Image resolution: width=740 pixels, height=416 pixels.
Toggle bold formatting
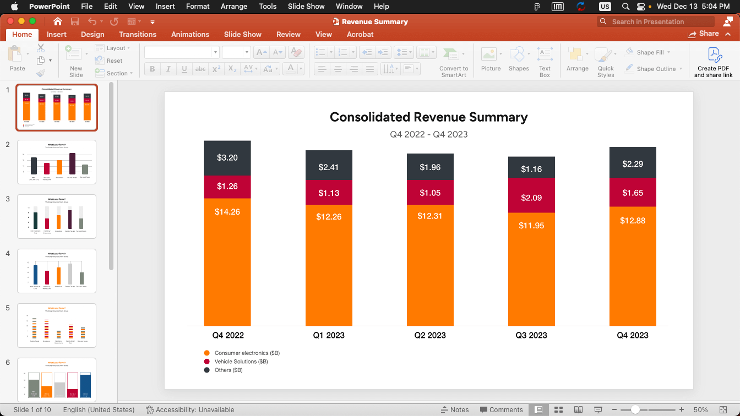[x=153, y=69]
